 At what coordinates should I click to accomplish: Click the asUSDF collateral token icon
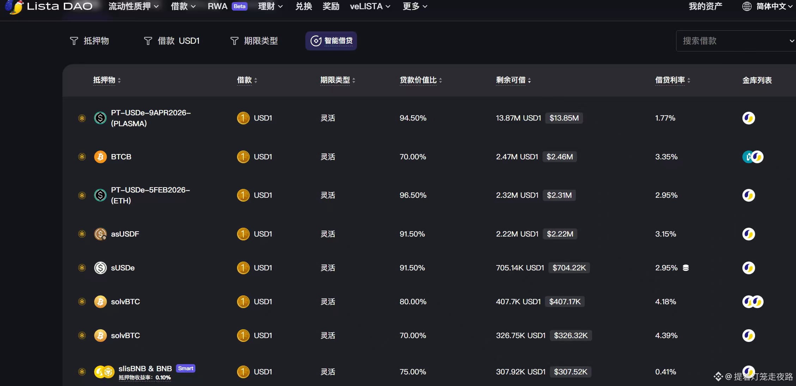pos(101,234)
